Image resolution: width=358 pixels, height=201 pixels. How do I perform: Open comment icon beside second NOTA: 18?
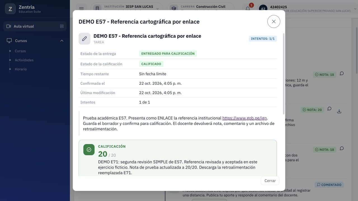click(x=342, y=149)
